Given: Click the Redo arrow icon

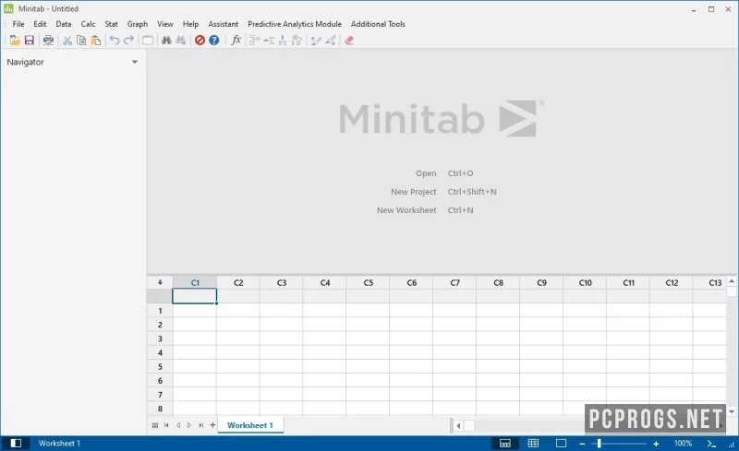Looking at the screenshot, I should [128, 41].
